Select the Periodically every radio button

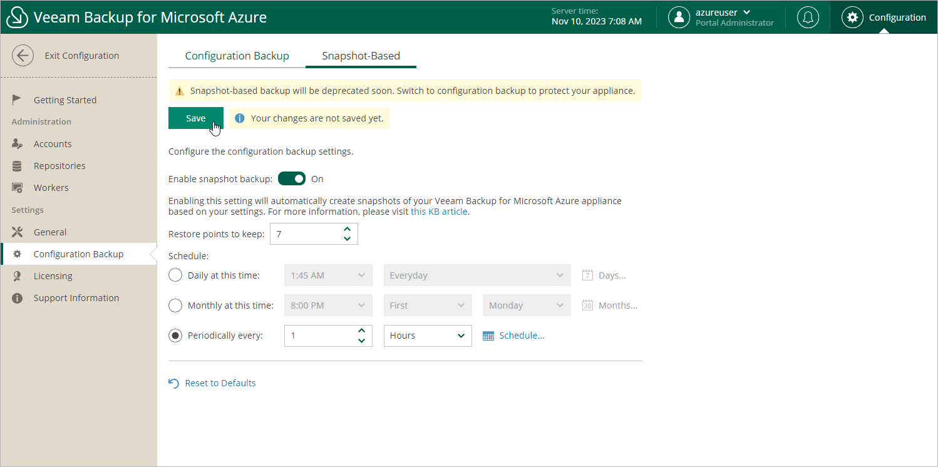click(x=175, y=336)
